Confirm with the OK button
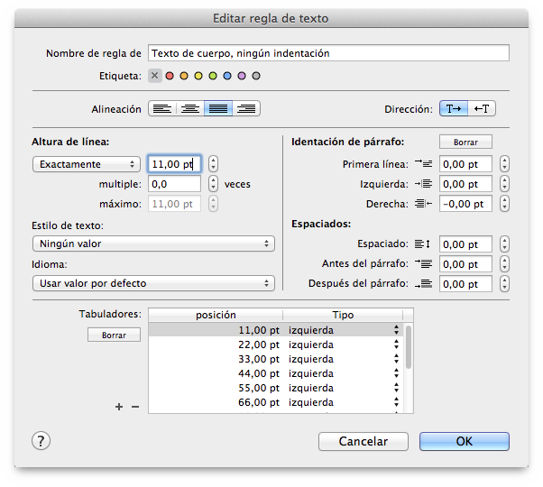543x487 pixels. coord(465,441)
